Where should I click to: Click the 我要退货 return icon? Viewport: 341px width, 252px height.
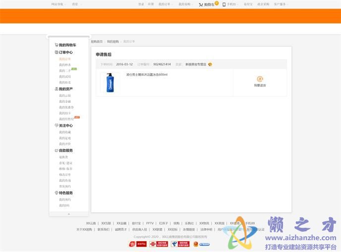tap(260, 79)
